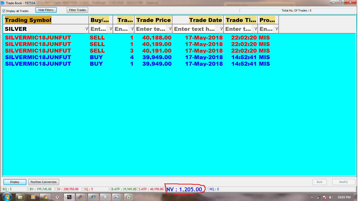Click the Bust button
The height and width of the screenshot is (201, 361).
[x=320, y=182]
